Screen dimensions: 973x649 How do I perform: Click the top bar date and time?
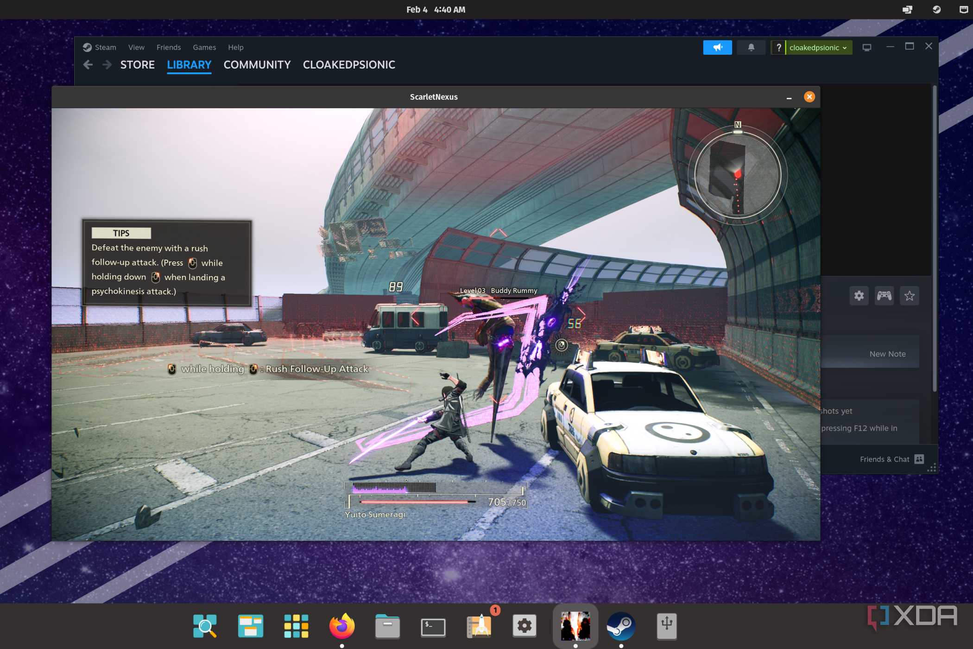click(x=436, y=9)
